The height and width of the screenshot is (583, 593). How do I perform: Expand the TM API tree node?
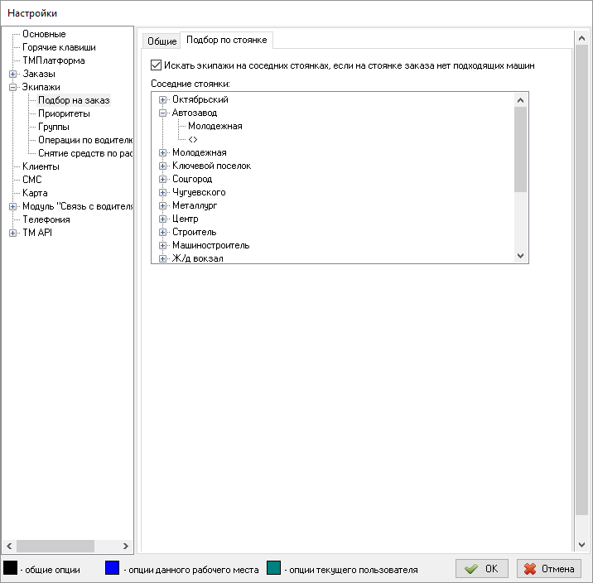tap(13, 233)
